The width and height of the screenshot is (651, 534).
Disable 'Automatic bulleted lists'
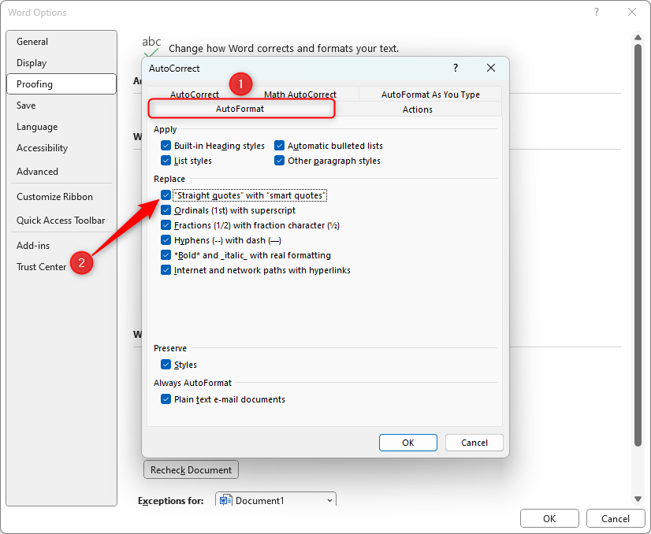point(279,146)
